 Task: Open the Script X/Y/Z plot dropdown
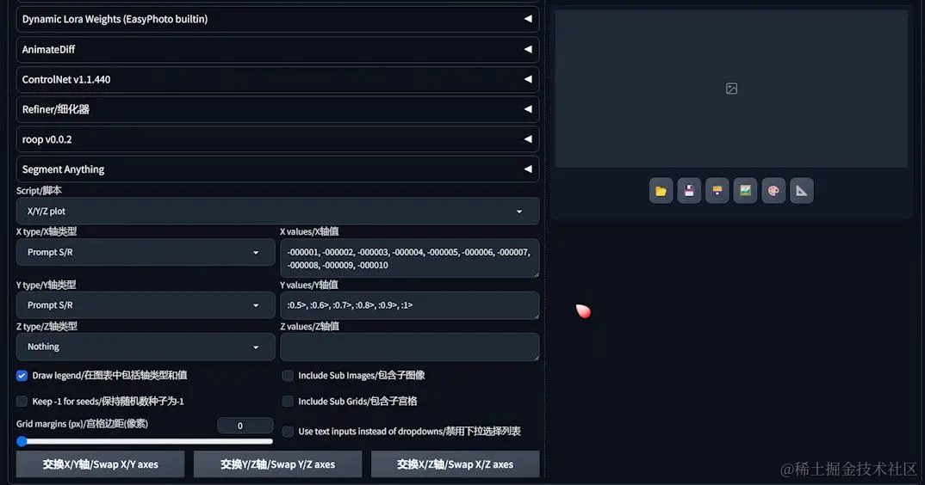(277, 211)
